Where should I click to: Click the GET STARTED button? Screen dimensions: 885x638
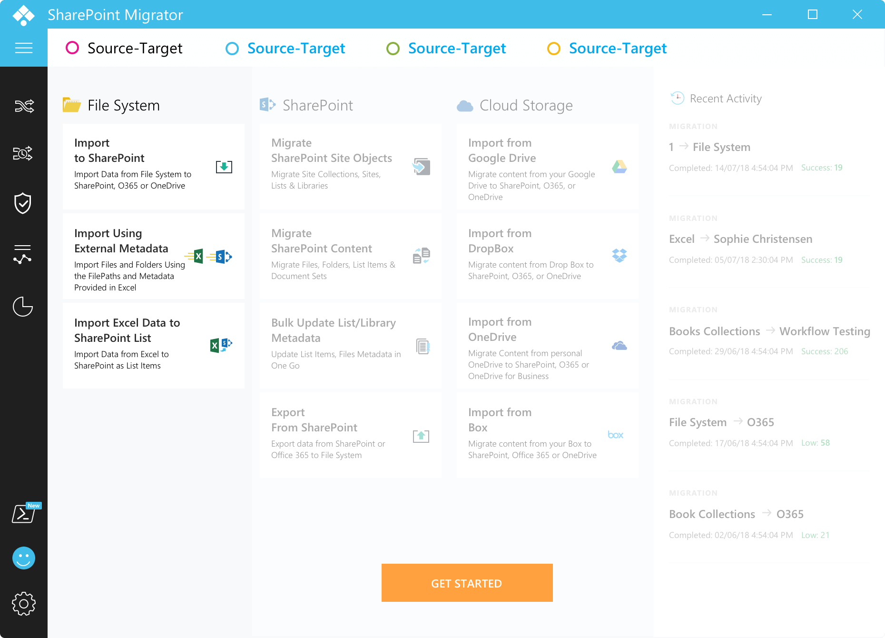coord(467,583)
